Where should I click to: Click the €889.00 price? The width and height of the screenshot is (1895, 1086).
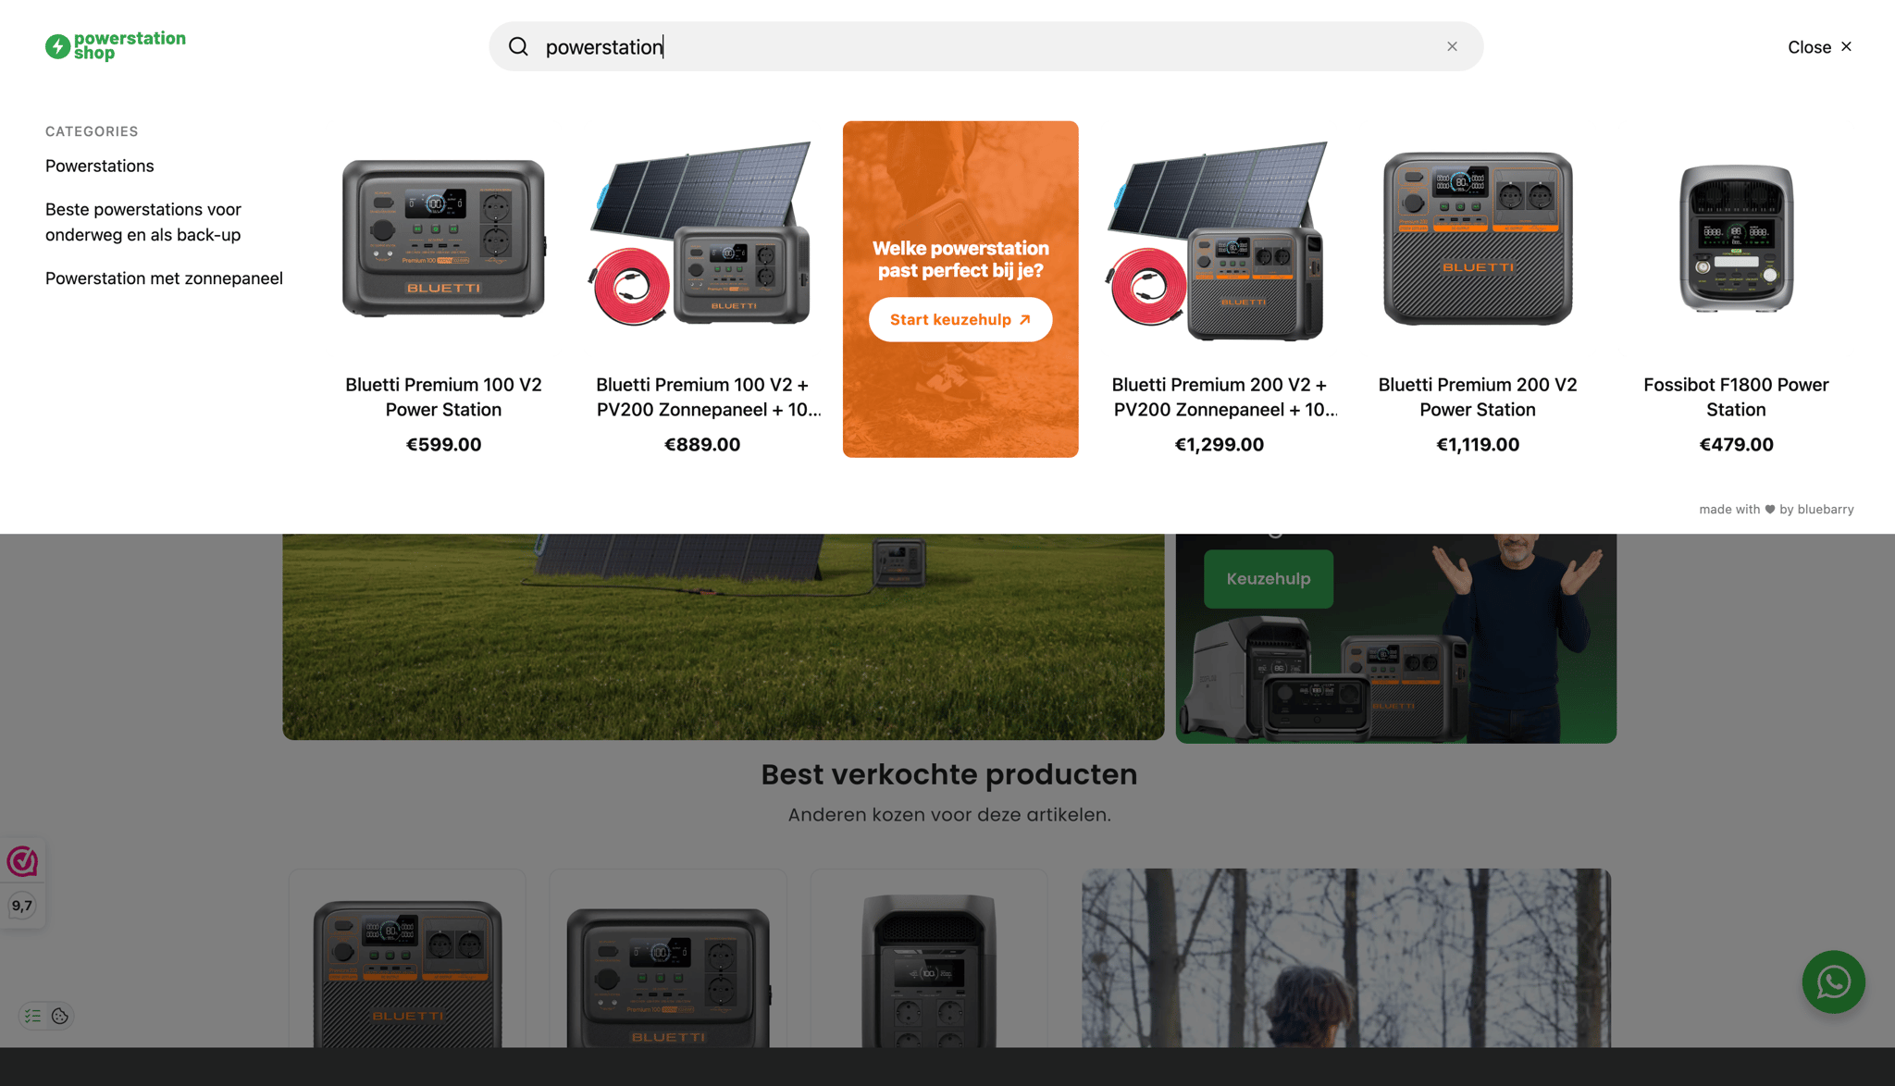(x=702, y=444)
